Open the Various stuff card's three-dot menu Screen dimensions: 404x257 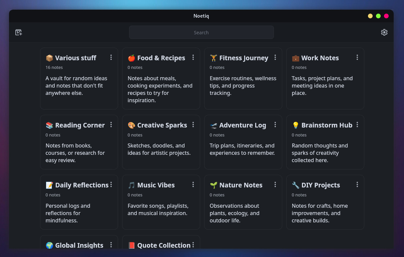pyautogui.click(x=111, y=58)
